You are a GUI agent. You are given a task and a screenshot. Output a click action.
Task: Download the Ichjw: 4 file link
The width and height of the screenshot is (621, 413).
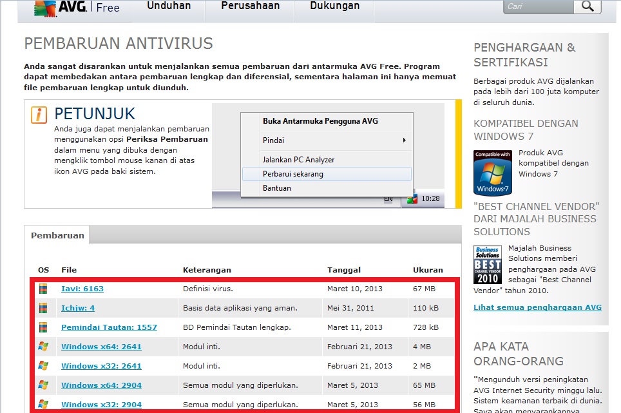tap(77, 308)
